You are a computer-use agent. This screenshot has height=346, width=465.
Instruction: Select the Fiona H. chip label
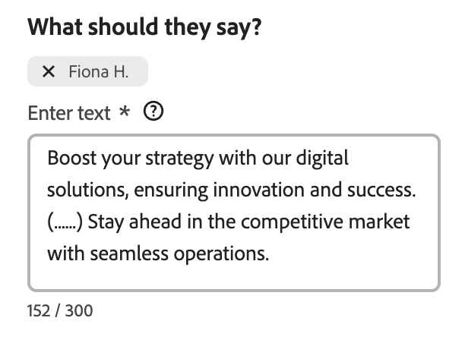98,72
